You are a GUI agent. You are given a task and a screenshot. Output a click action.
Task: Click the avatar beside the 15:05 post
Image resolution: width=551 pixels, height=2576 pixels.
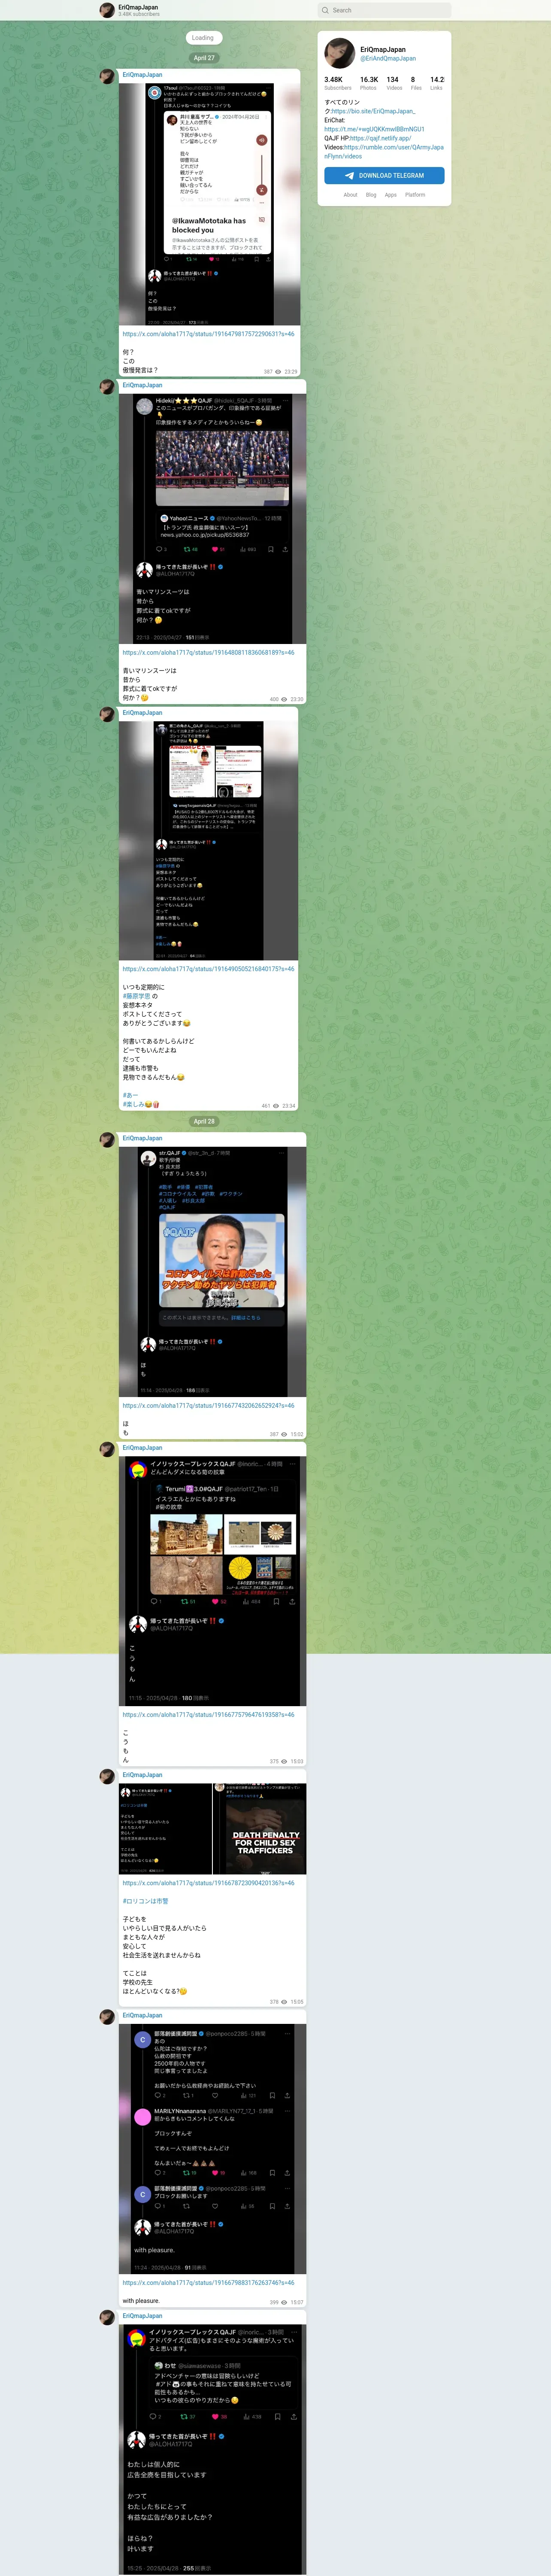(x=107, y=1776)
